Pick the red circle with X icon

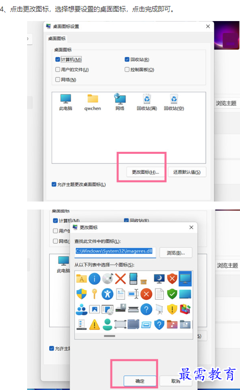point(146,294)
